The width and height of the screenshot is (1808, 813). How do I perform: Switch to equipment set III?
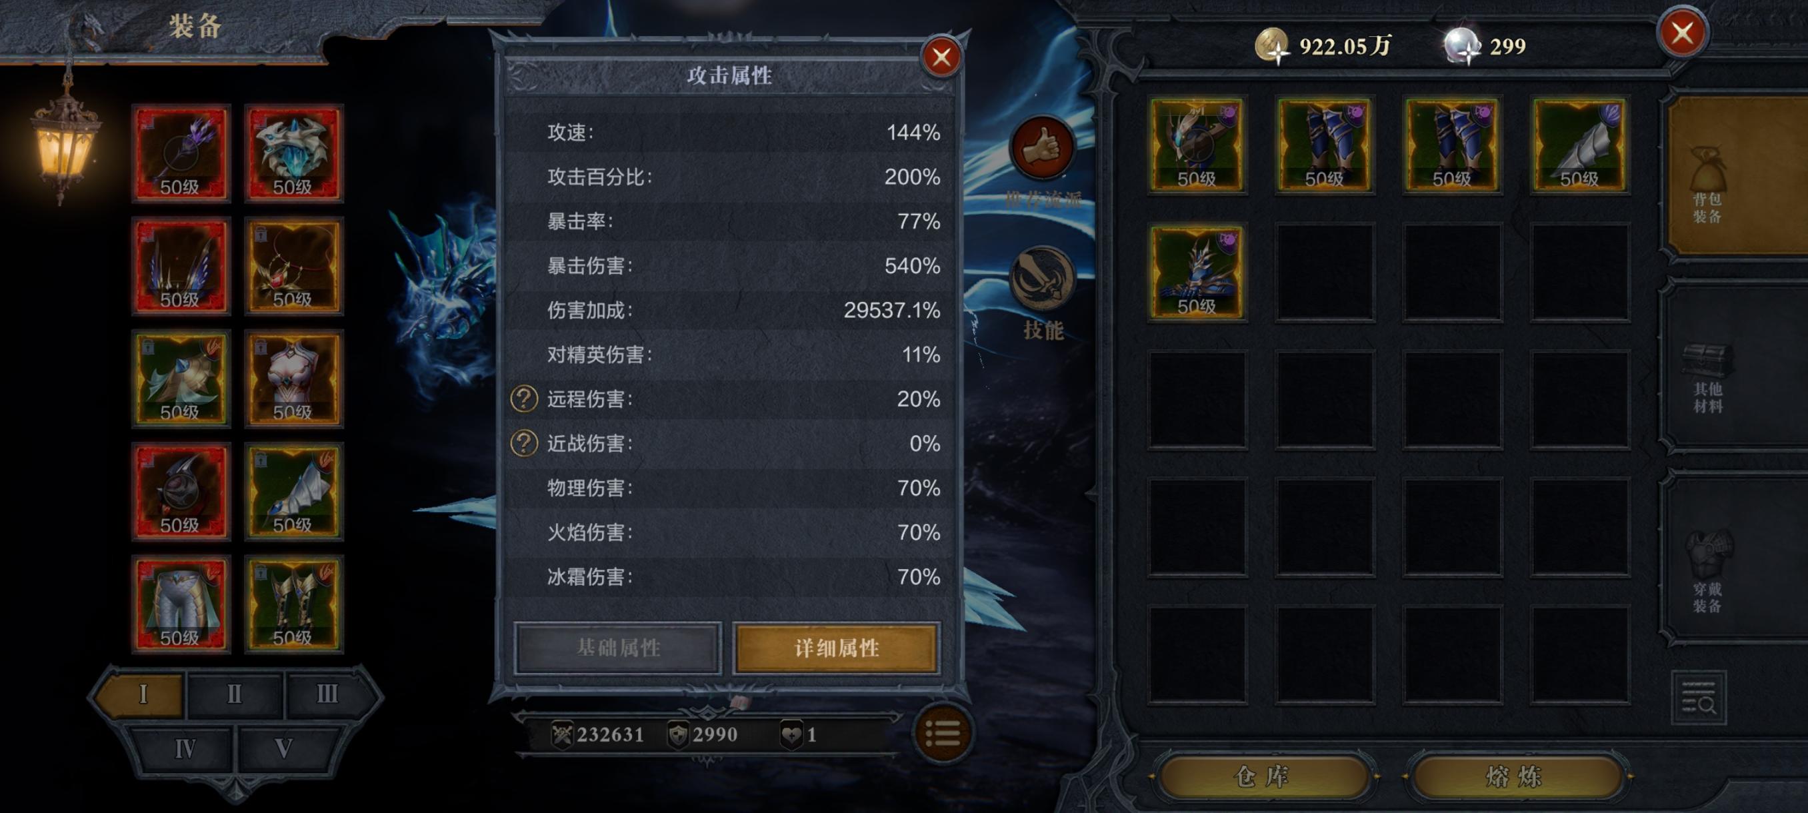[327, 694]
